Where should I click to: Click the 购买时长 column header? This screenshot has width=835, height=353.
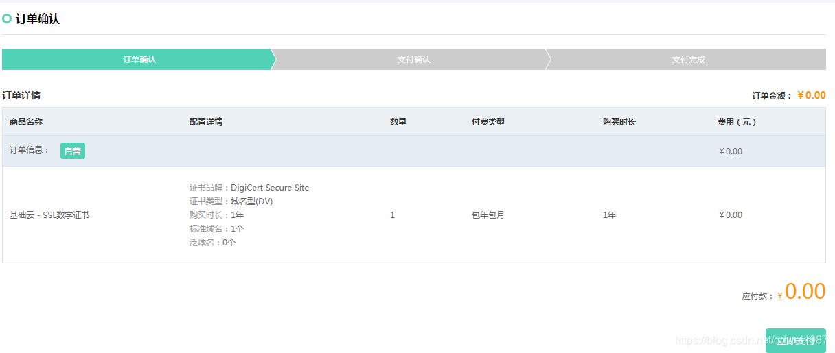(619, 122)
